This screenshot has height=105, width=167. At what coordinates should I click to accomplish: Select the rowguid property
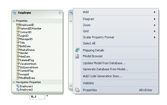(24, 74)
